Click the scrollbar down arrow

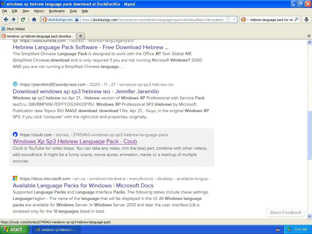tap(309, 216)
